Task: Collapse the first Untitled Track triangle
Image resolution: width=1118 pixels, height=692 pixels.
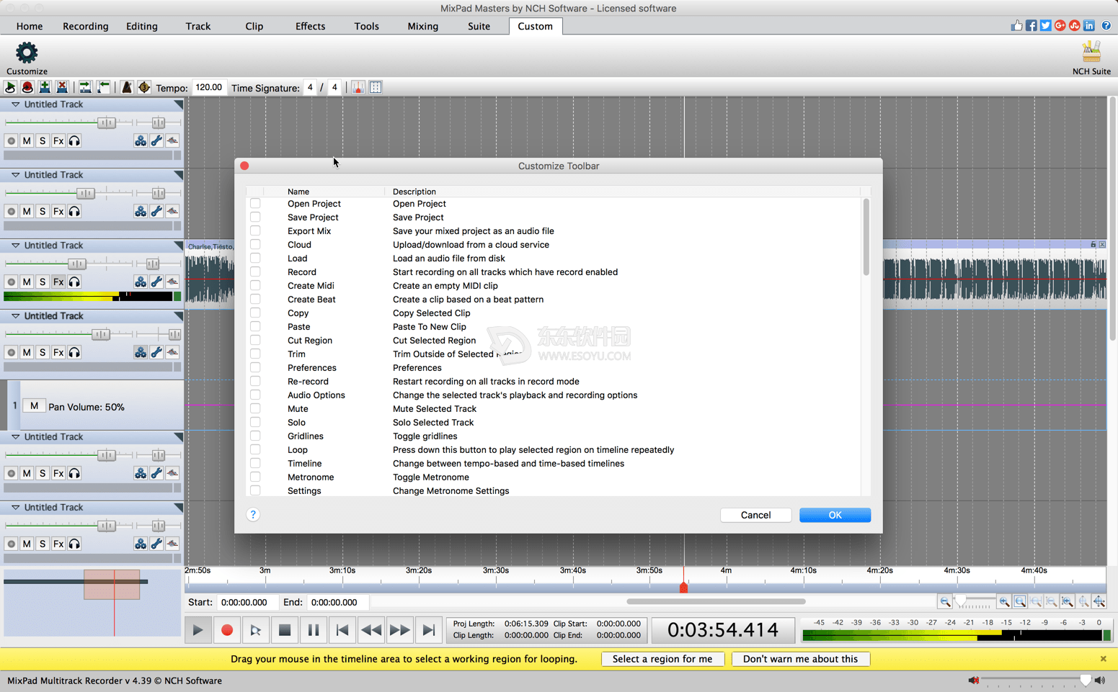Action: pos(15,104)
